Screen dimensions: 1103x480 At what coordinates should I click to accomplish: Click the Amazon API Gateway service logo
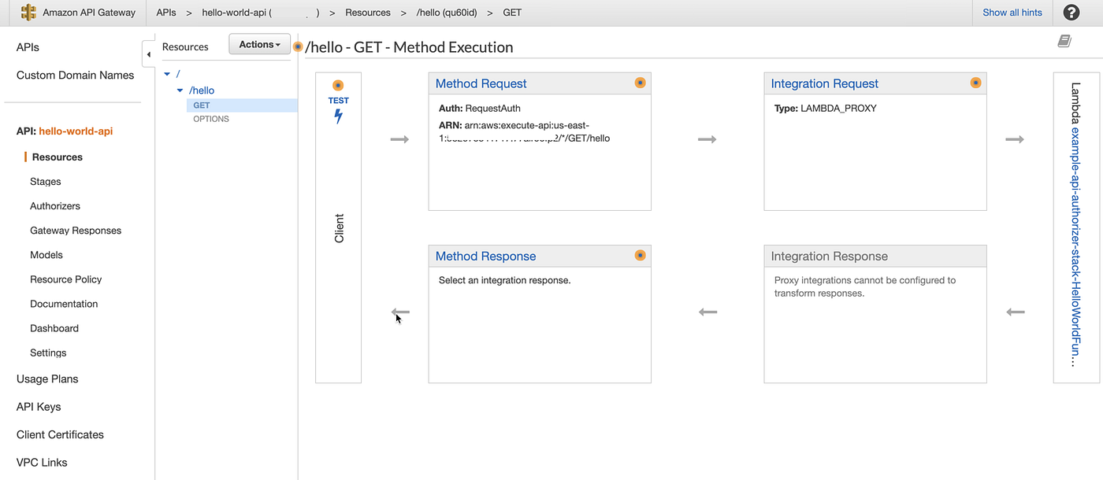pos(29,12)
